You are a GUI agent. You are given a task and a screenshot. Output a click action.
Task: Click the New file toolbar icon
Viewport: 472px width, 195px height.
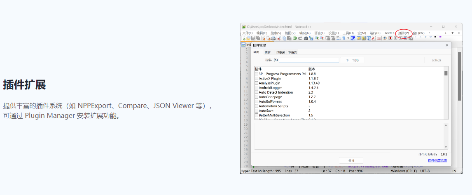[x=243, y=38]
